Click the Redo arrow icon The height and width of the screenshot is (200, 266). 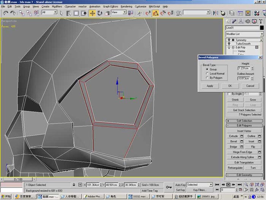(13, 13)
